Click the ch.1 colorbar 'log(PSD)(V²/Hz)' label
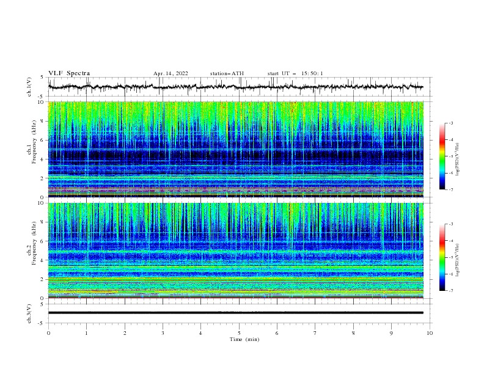 (457, 159)
